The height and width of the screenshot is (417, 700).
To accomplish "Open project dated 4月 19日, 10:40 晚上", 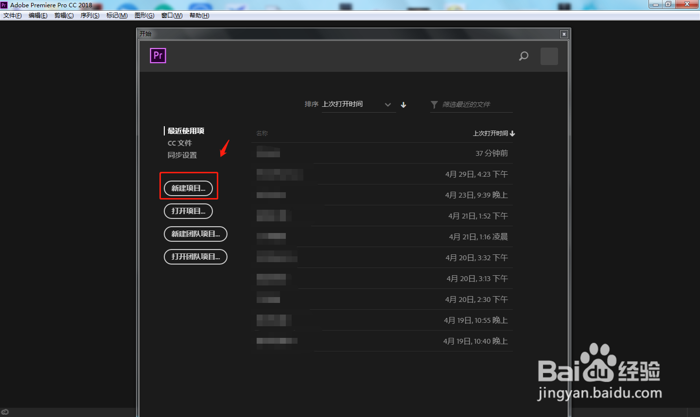I will coord(383,341).
